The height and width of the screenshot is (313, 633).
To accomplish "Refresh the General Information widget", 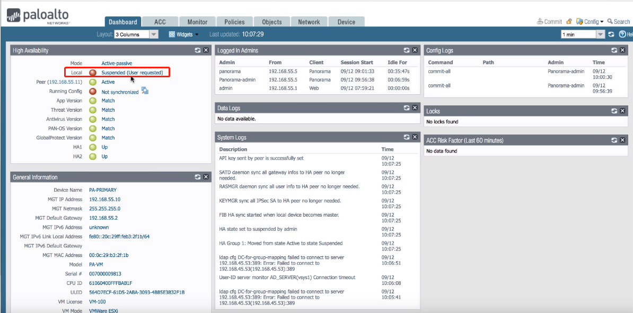I will (197, 177).
